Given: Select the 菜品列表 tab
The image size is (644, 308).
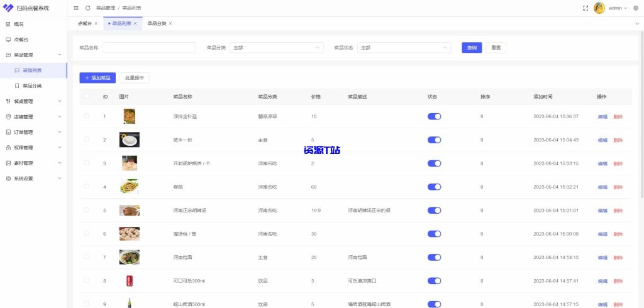Looking at the screenshot, I should (121, 23).
